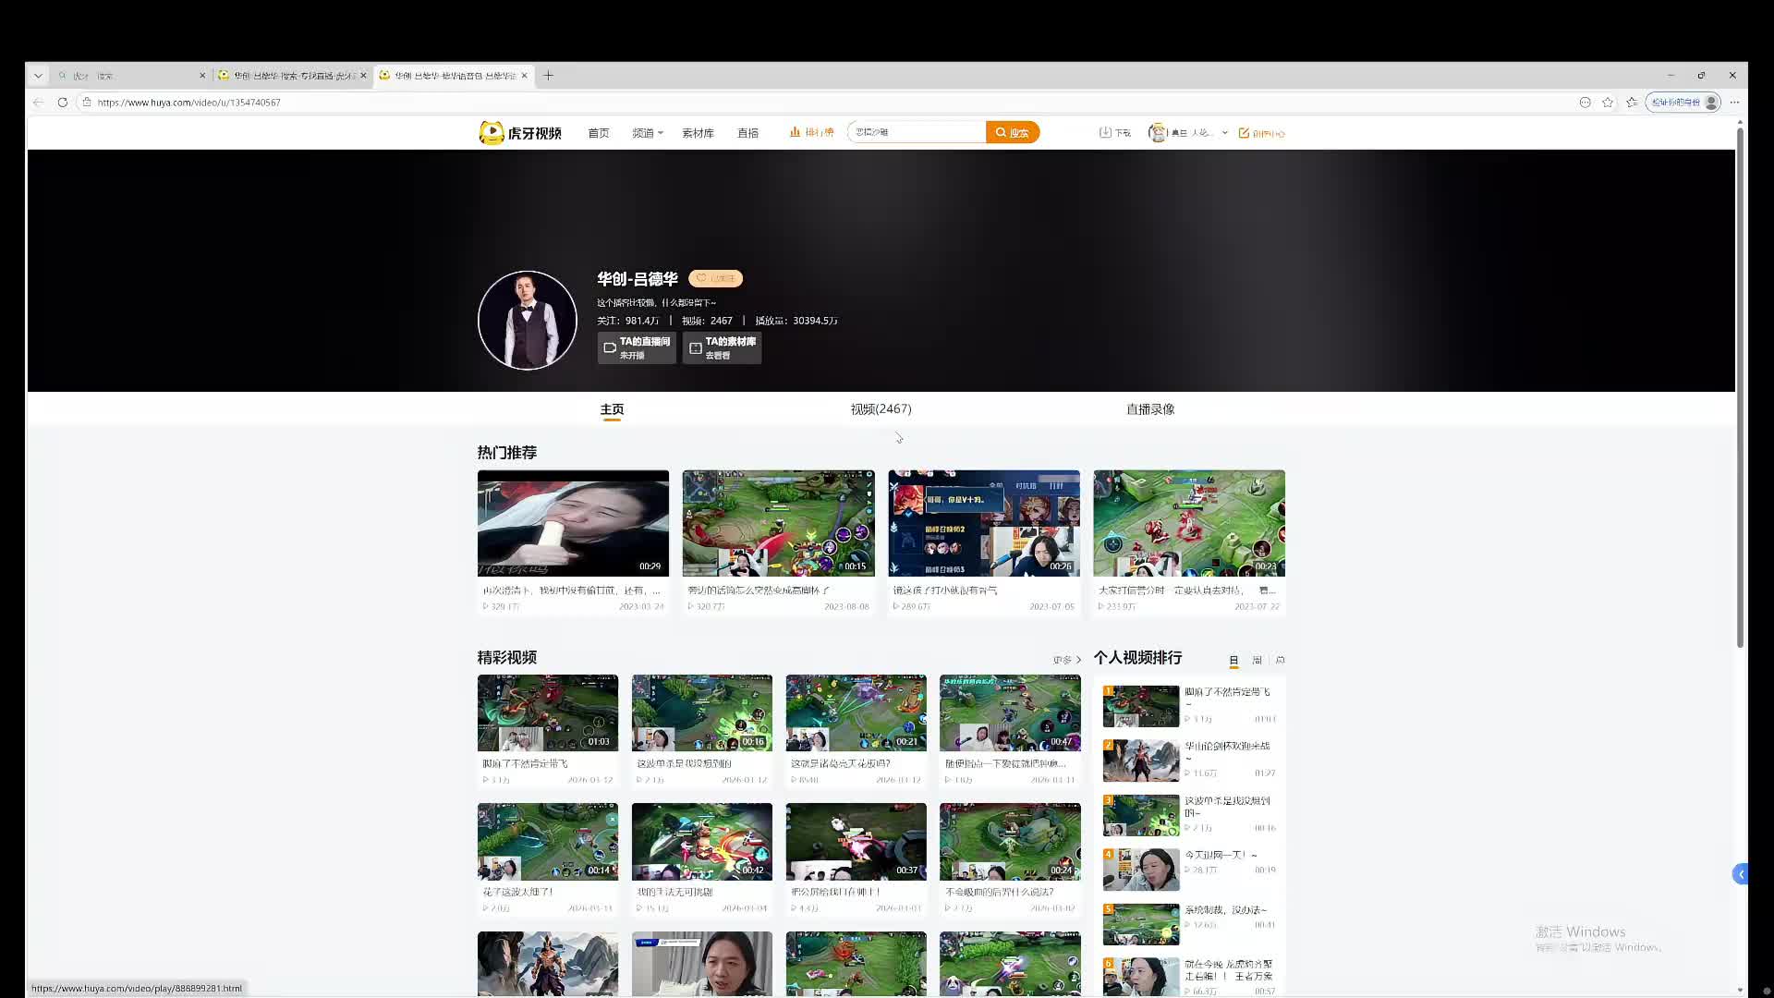Click the blue side panel arrow

point(1741,874)
